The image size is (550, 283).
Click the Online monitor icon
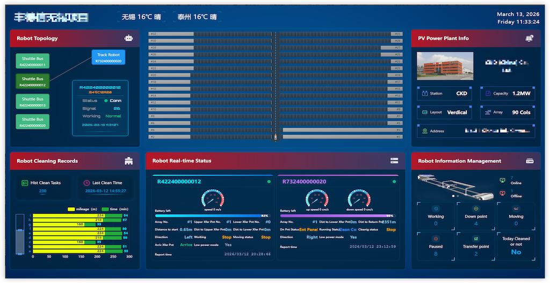tap(502, 180)
